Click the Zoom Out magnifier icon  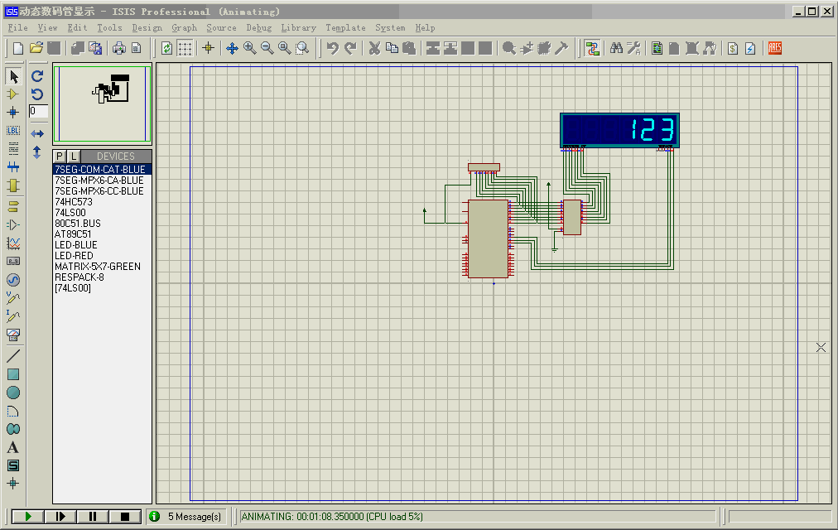pyautogui.click(x=267, y=49)
